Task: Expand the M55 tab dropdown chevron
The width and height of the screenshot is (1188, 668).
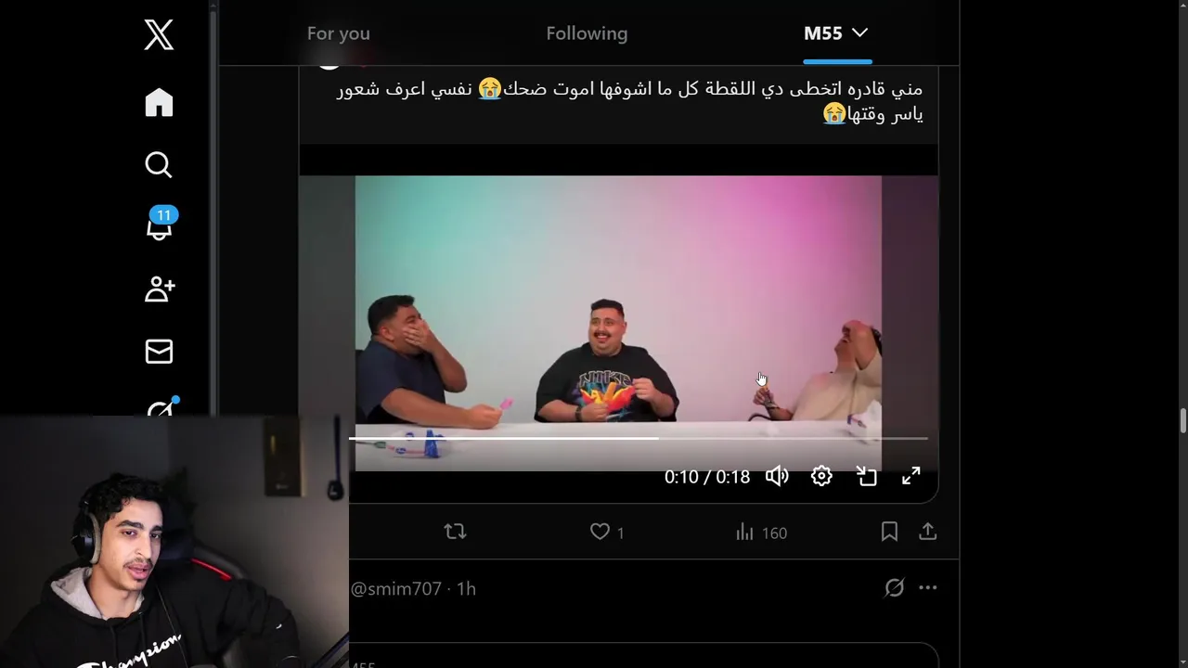Action: [x=860, y=32]
